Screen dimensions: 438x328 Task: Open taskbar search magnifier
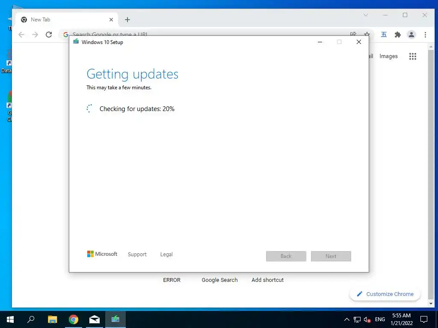click(31, 319)
